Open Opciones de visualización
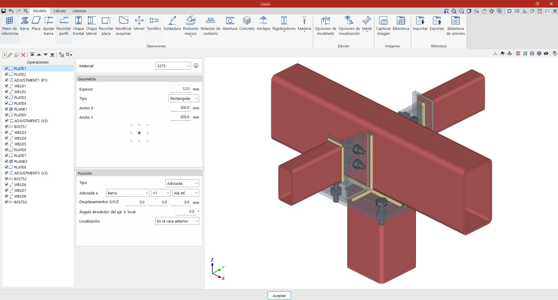The image size is (558, 300). 349,26
